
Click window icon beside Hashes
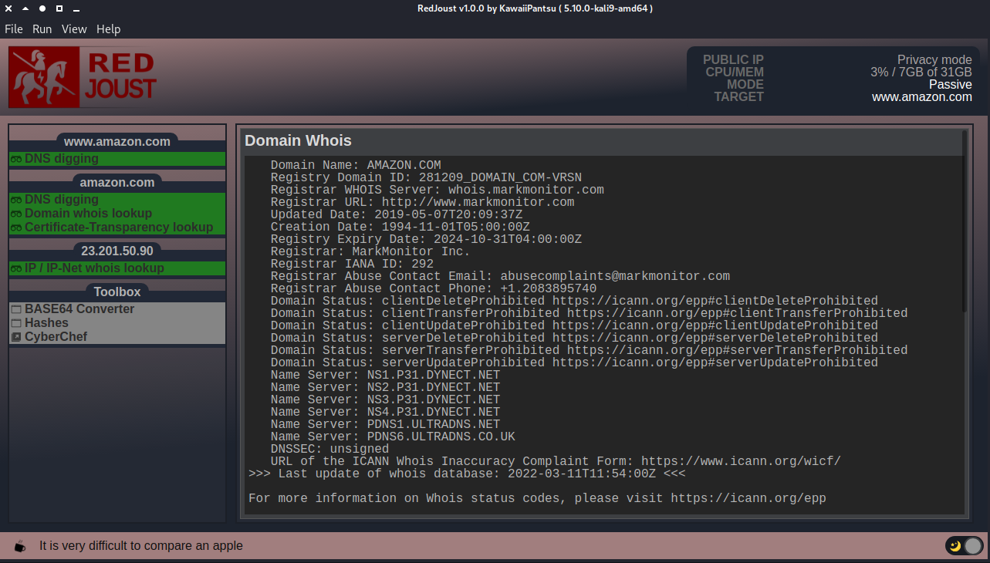(x=15, y=323)
